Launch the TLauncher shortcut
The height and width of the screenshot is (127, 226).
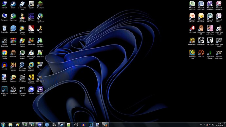pyautogui.click(x=40, y=5)
